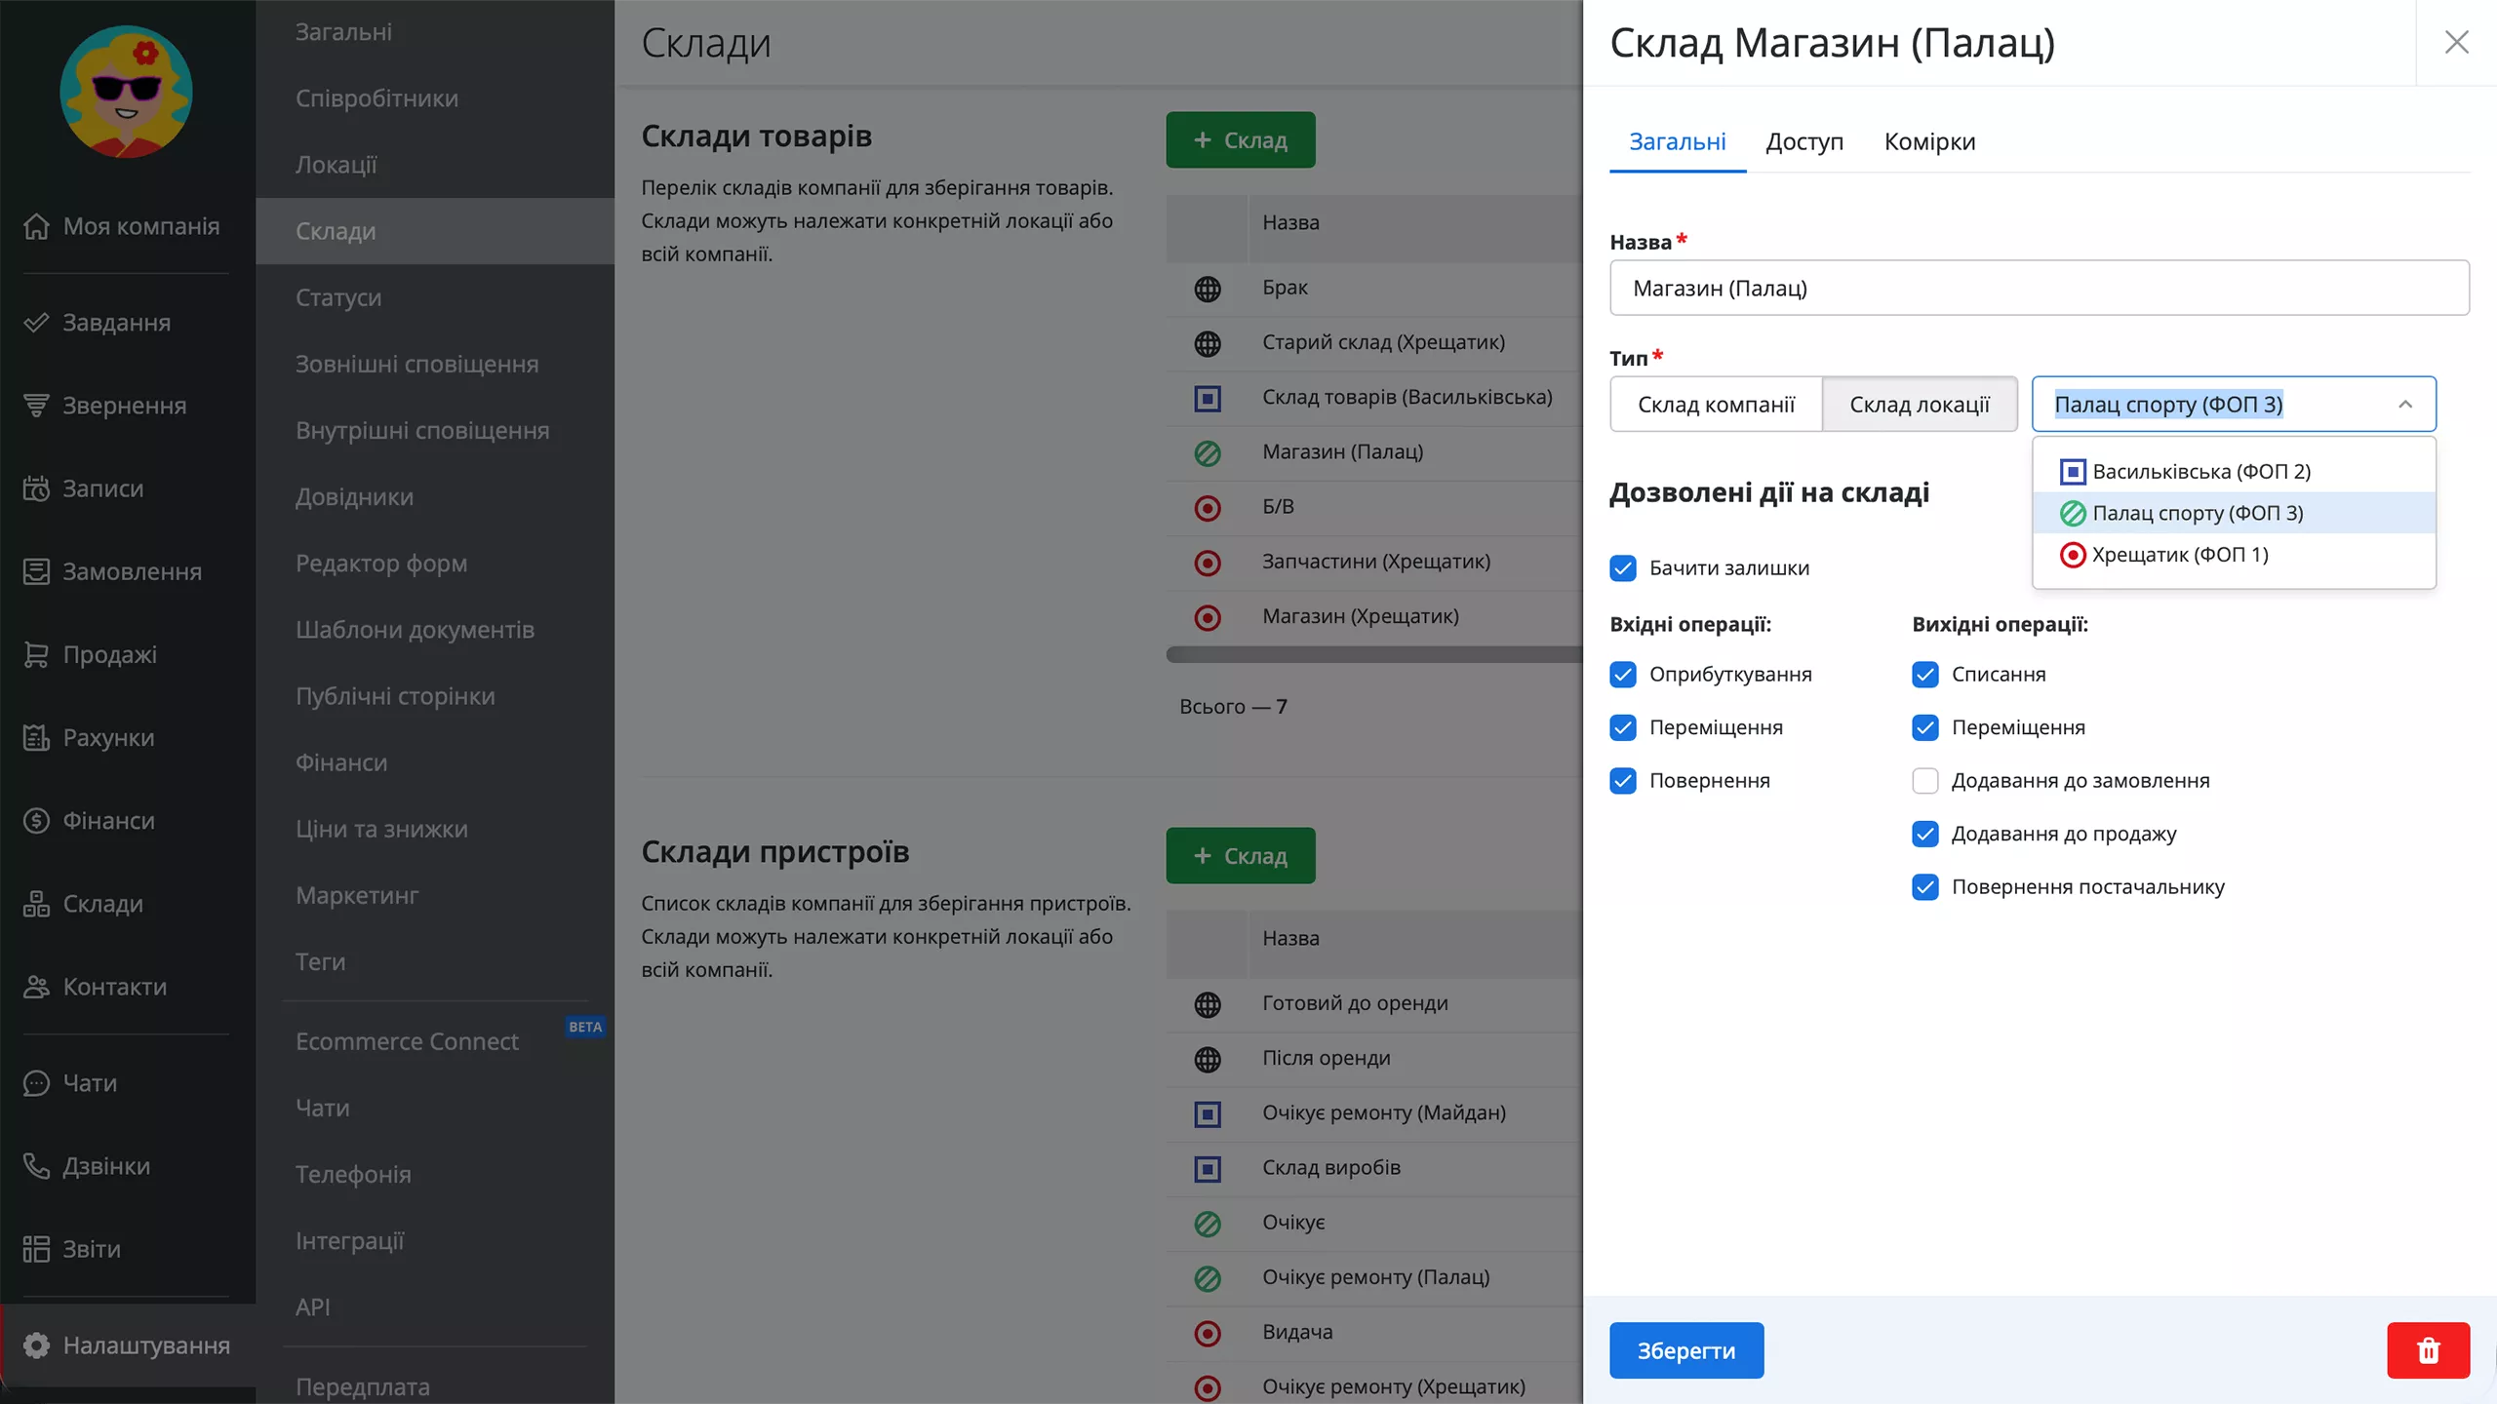Click the user avatar picture
2497x1404 pixels.
(x=127, y=92)
